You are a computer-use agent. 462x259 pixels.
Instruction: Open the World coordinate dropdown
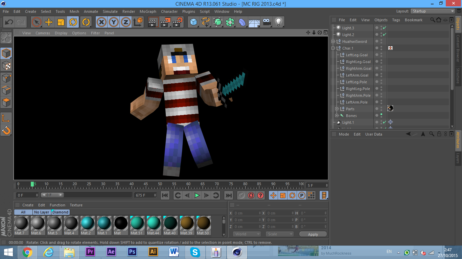tap(247, 234)
